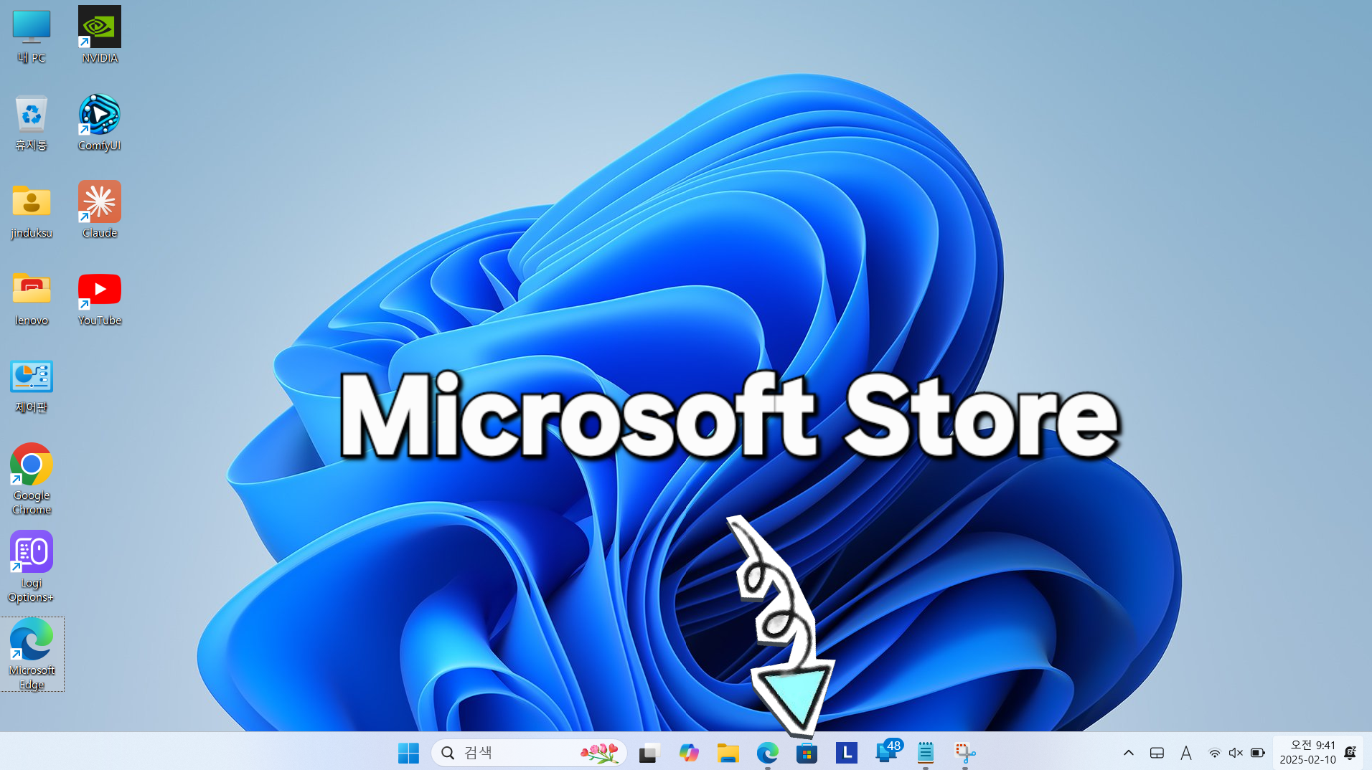Open the NVIDIA shortcut on desktop
1372x770 pixels.
[x=100, y=34]
